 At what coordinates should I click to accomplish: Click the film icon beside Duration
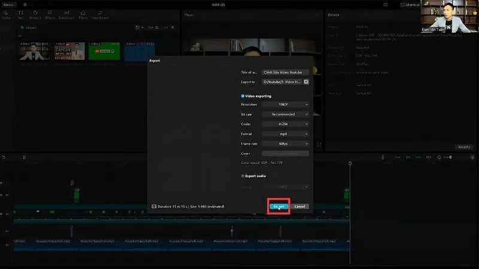pyautogui.click(x=154, y=206)
